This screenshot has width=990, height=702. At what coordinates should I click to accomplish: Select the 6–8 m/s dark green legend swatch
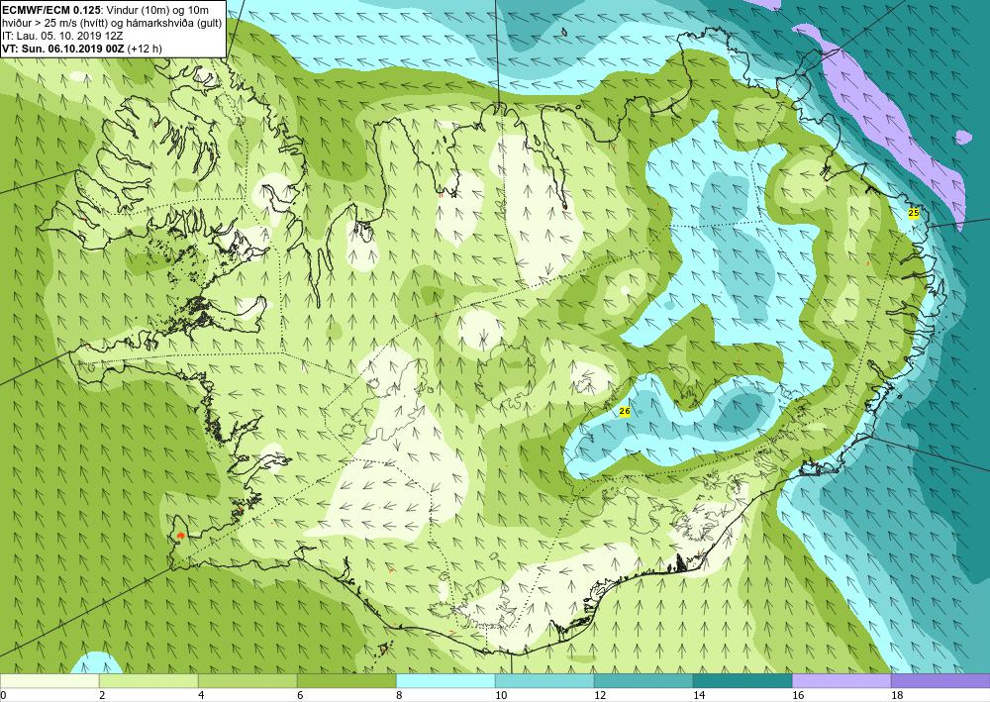point(346,681)
